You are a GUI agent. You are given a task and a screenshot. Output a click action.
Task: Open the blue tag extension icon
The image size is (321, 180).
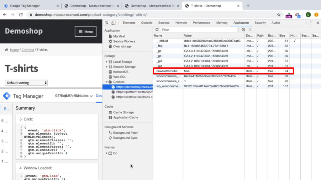pyautogui.click(x=298, y=15)
